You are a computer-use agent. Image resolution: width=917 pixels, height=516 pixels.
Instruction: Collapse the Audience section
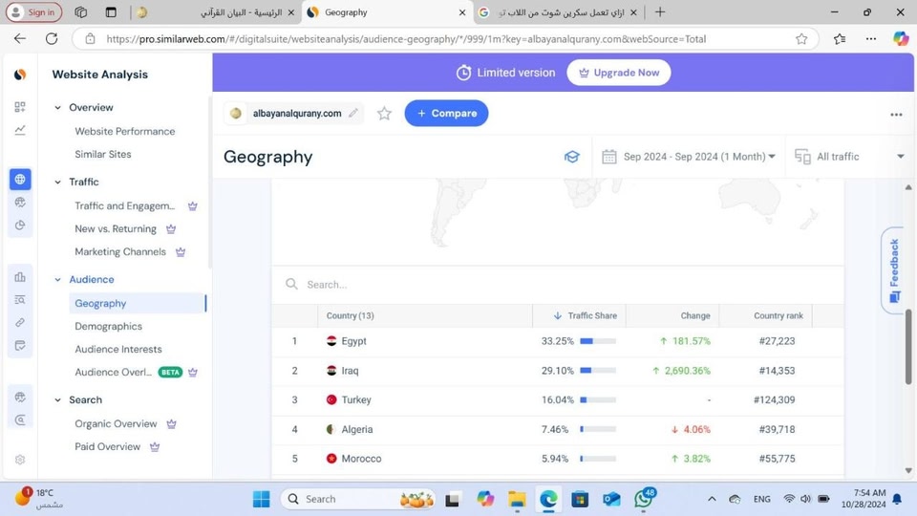pyautogui.click(x=58, y=280)
